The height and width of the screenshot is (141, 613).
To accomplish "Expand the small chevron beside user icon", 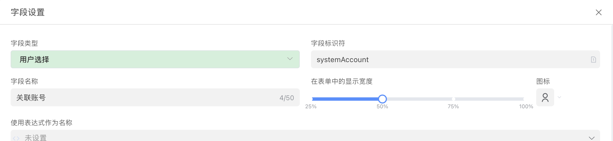I will click(559, 97).
